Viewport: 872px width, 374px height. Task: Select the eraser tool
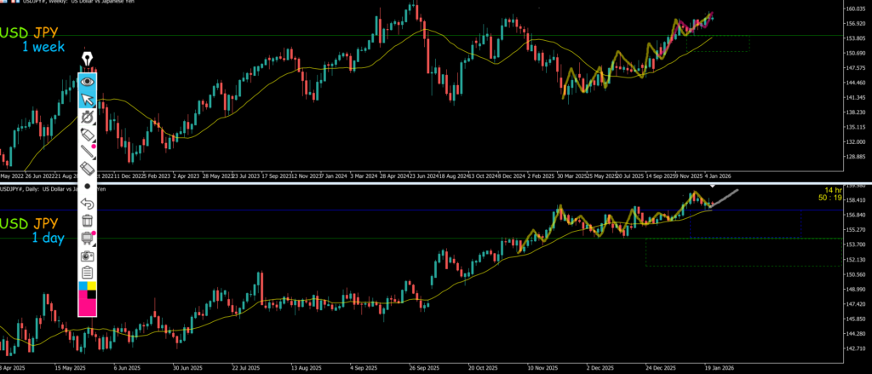pyautogui.click(x=87, y=169)
